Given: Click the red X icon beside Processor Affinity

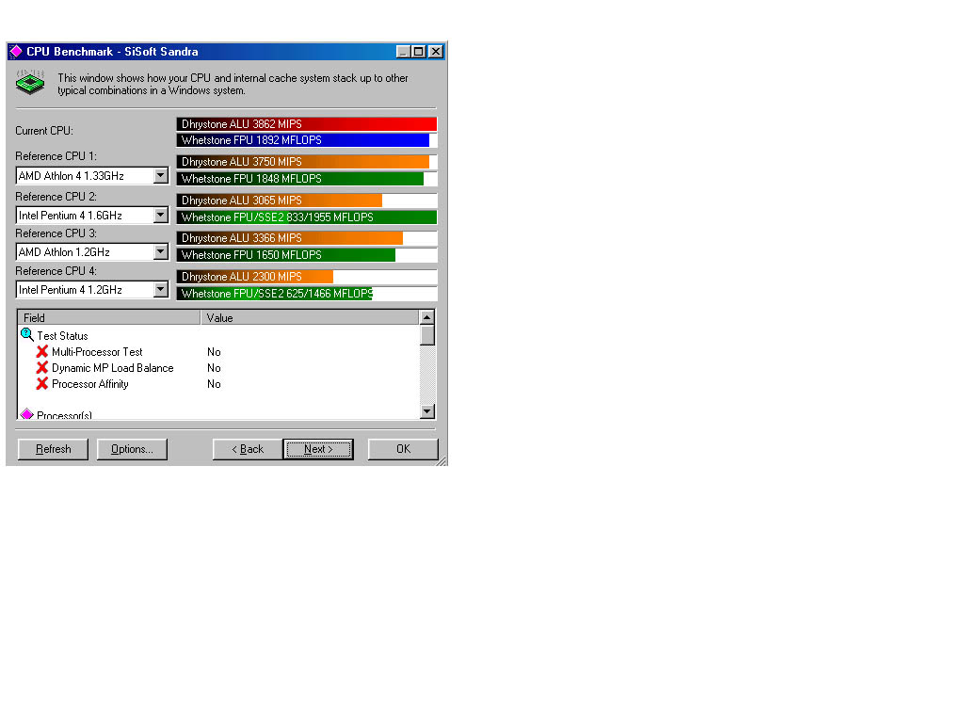Looking at the screenshot, I should (x=41, y=384).
